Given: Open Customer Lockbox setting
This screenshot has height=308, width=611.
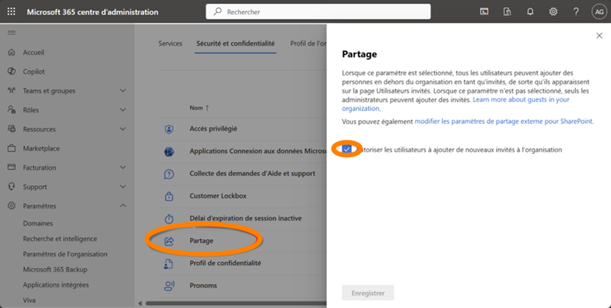Looking at the screenshot, I should (218, 196).
